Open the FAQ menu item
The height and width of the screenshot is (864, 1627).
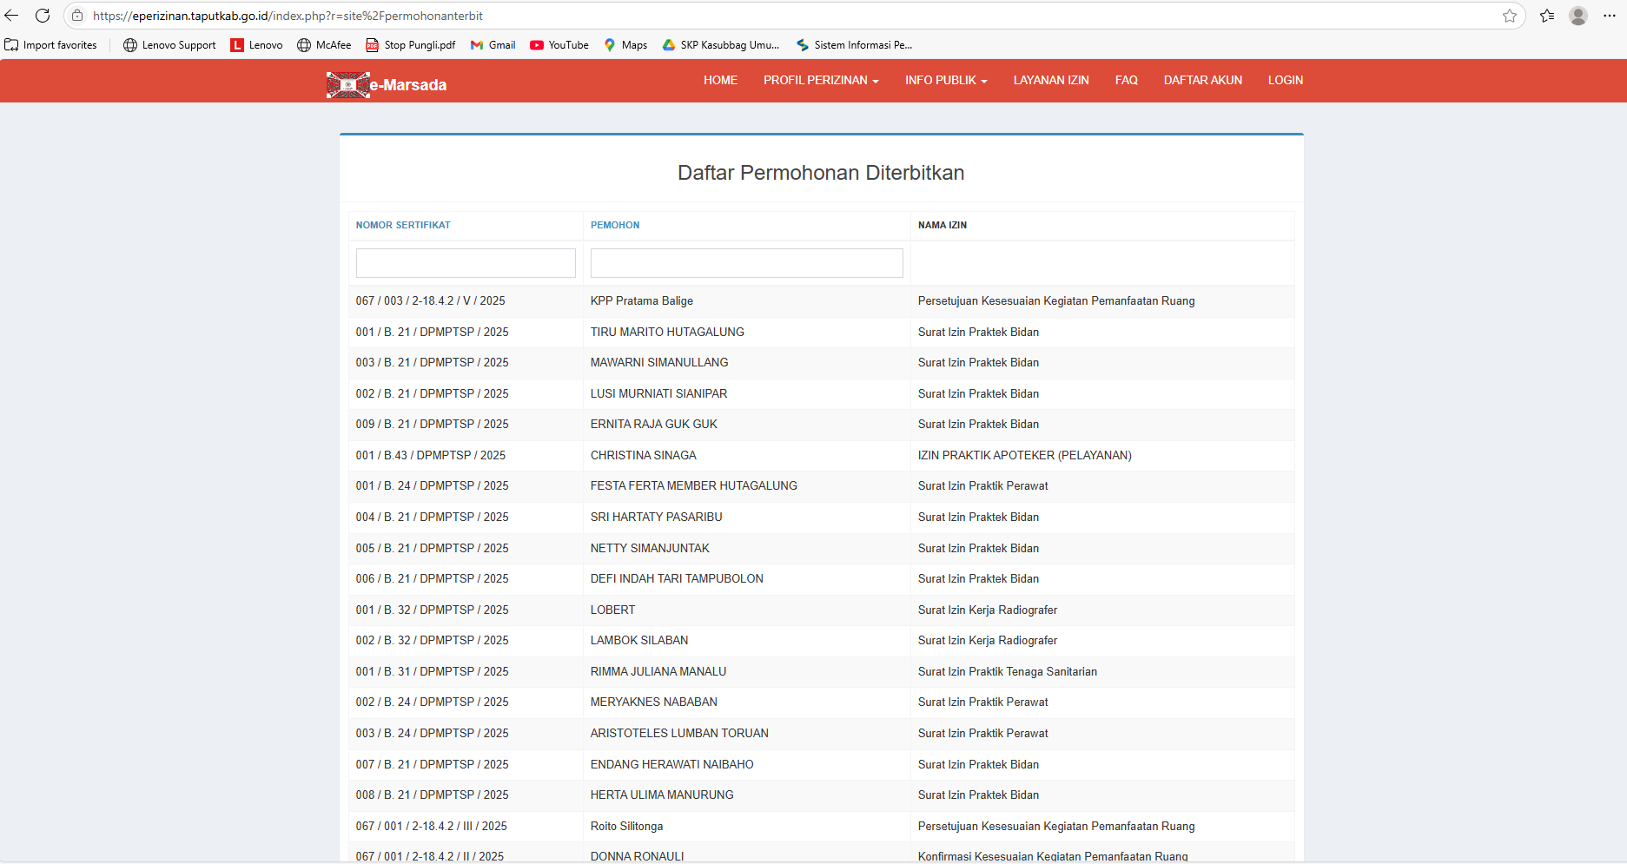[1126, 80]
